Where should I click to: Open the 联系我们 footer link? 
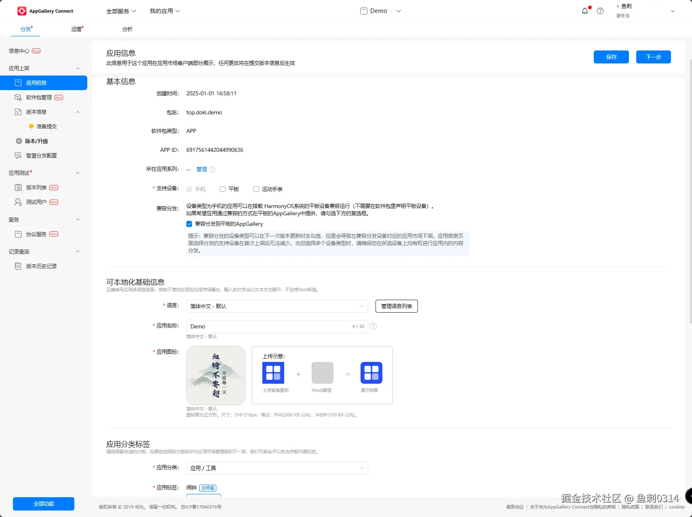click(x=654, y=507)
